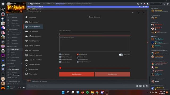Open the general-chat channel in channel list
The width and height of the screenshot is (170, 95).
point(15,49)
